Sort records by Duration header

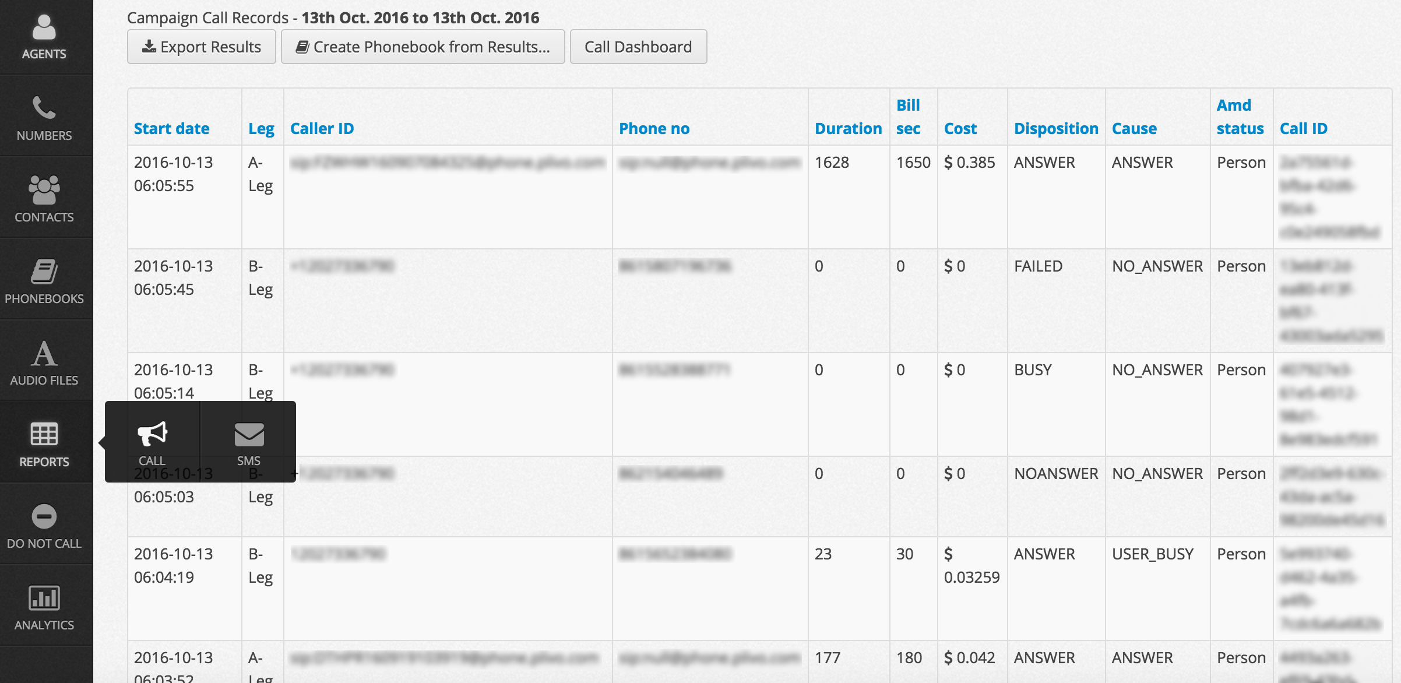(x=849, y=128)
